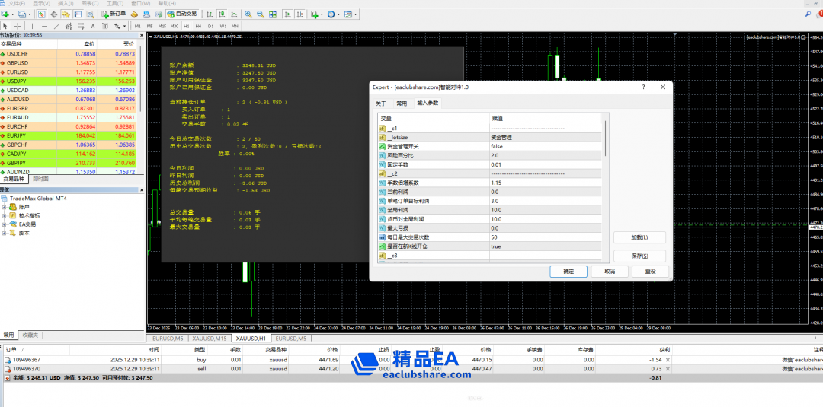Select the H4 timeframe button
This screenshot has height=407, width=823.
[198, 26]
